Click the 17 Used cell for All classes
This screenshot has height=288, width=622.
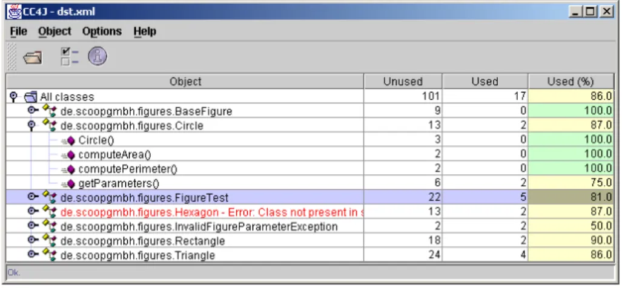coord(485,96)
